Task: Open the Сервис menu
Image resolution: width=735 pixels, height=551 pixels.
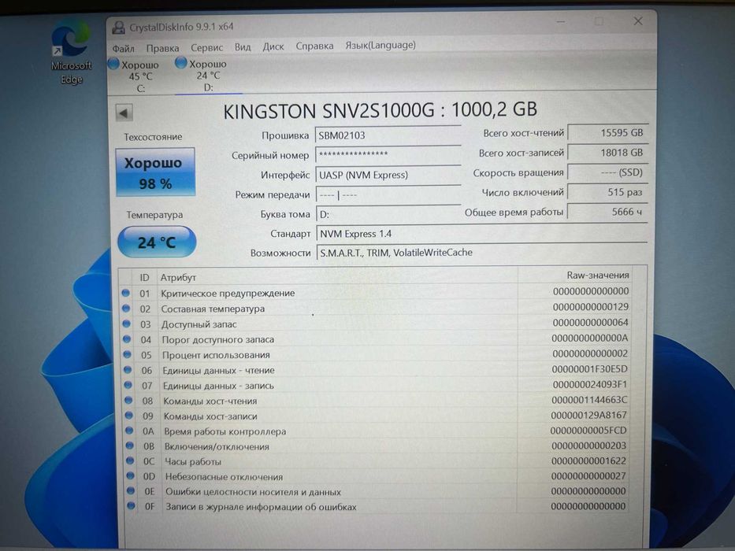Action: pyautogui.click(x=206, y=47)
